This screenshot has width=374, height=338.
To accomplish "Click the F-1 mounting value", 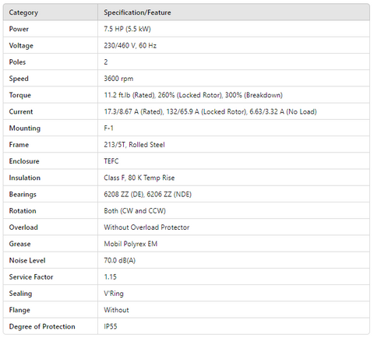I will [108, 128].
